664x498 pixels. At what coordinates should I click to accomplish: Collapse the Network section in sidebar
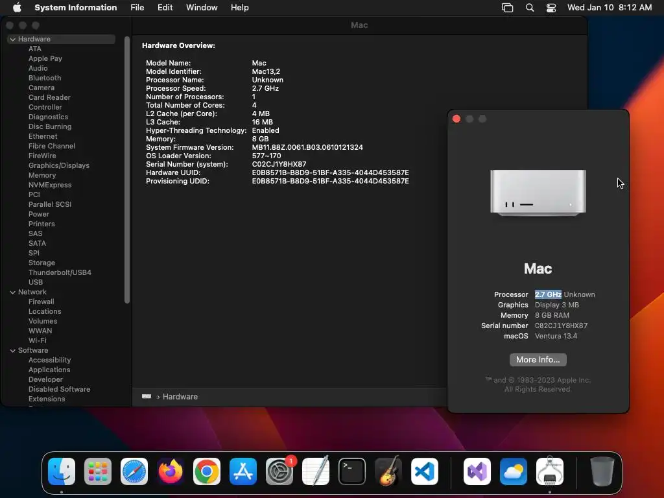pos(13,292)
